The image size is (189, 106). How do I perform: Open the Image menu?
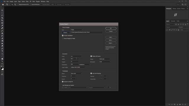click(x=11, y=1)
